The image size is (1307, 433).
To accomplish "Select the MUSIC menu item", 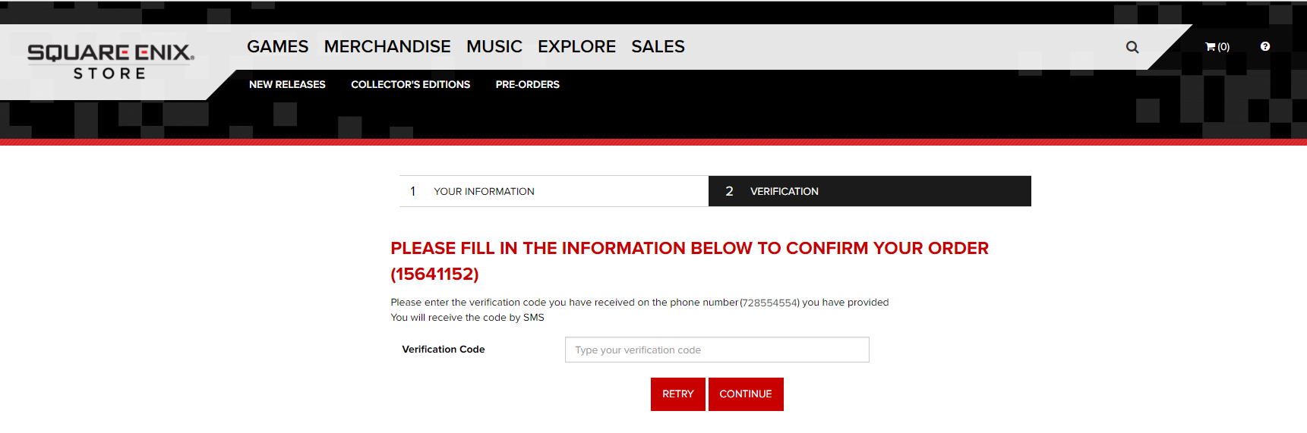I will (494, 47).
